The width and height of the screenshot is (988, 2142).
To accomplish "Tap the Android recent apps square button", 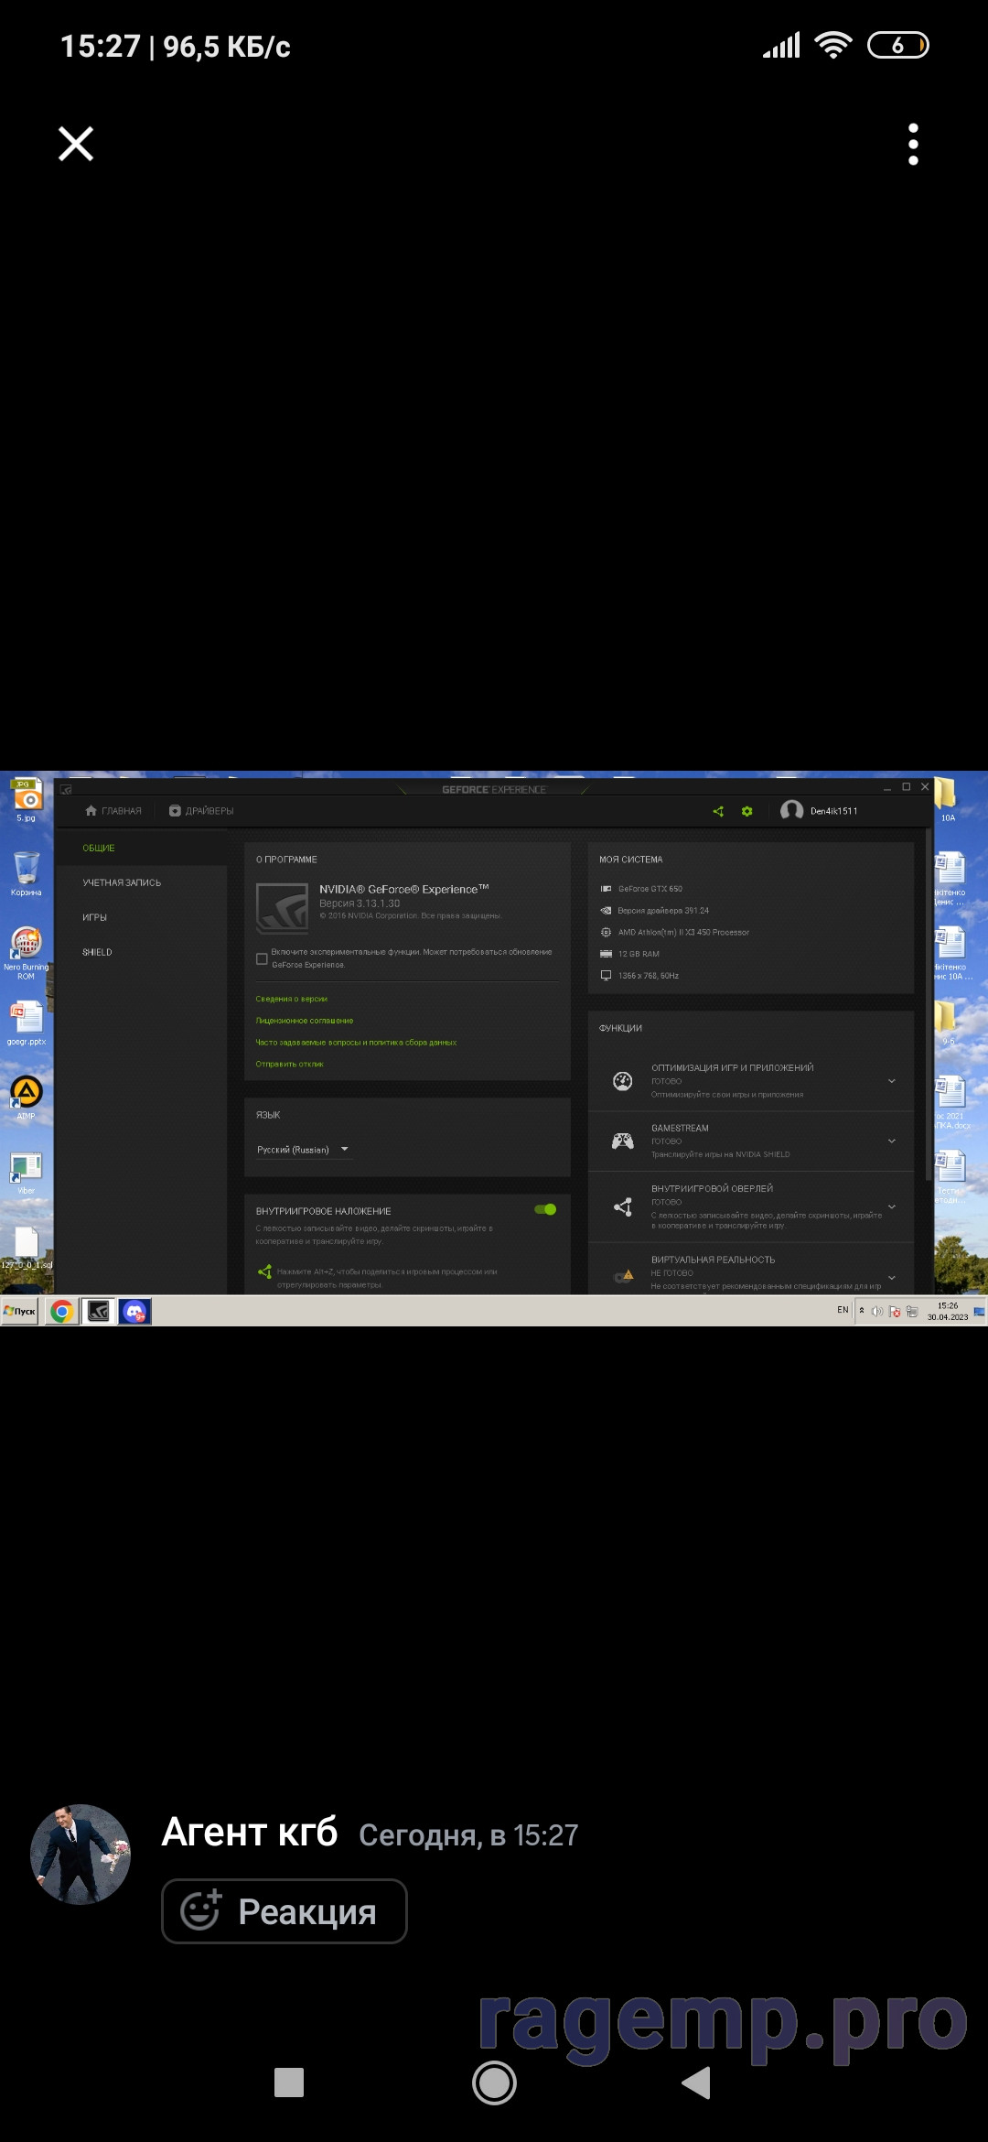I will (x=289, y=2082).
